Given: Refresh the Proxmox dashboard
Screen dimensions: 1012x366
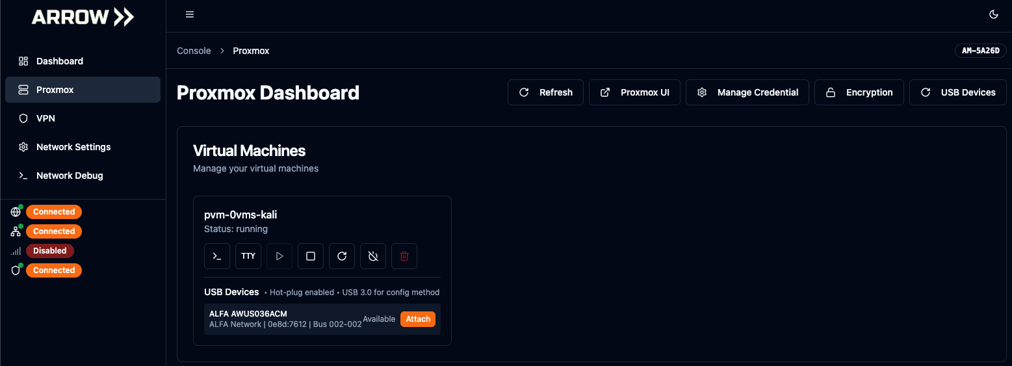Looking at the screenshot, I should tap(545, 92).
